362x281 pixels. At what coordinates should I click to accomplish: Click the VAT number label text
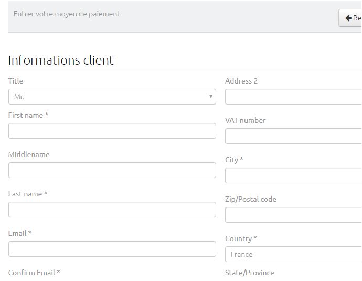tap(245, 120)
